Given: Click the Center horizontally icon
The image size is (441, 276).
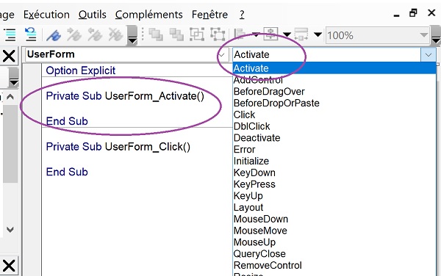Looking at the screenshot, I should [270, 34].
